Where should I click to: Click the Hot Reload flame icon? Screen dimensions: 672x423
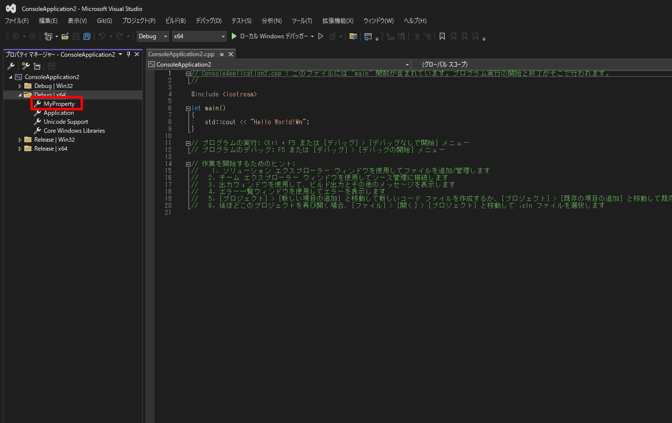pyautogui.click(x=333, y=36)
